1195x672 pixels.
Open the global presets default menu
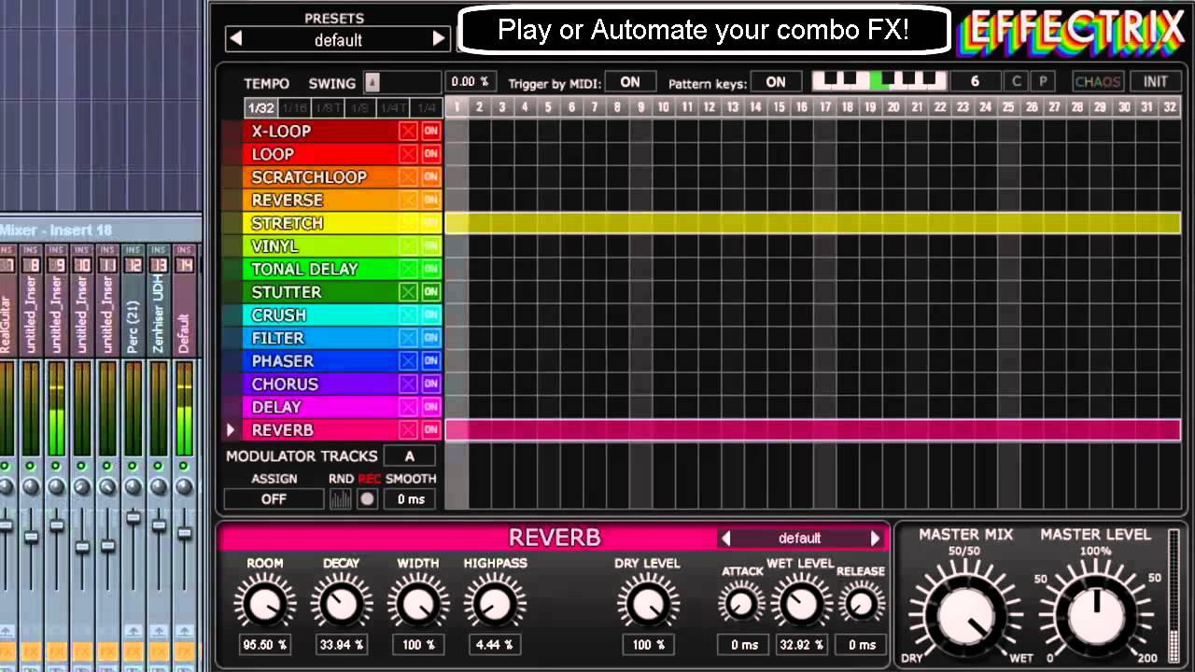[338, 39]
